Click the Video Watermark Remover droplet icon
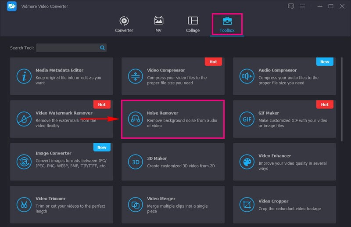351x227 pixels. coord(24,119)
